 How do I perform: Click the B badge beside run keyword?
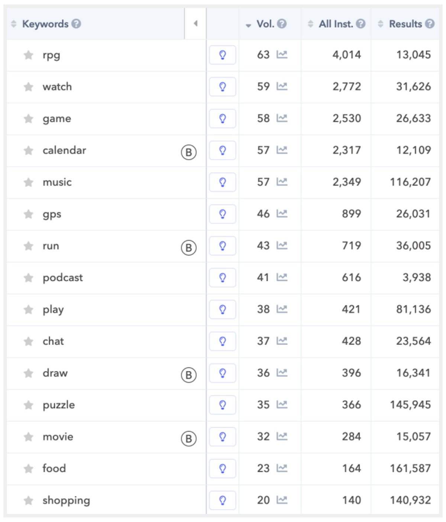pyautogui.click(x=188, y=247)
